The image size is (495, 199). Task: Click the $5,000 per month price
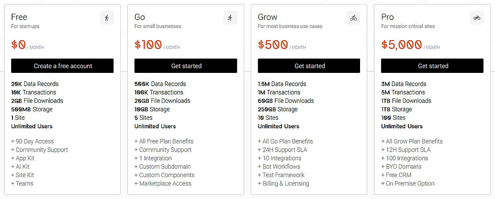[x=402, y=45]
